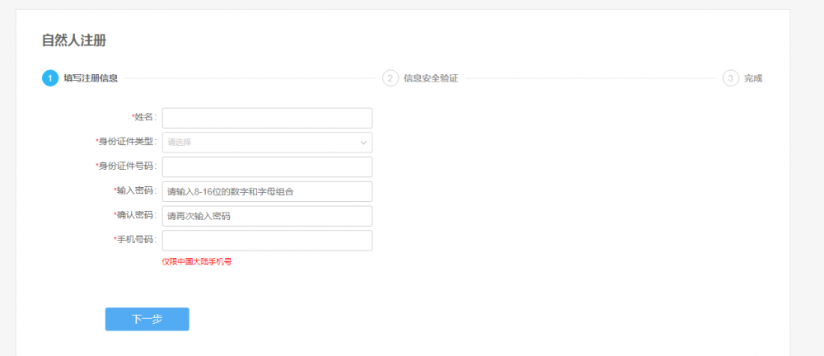Image resolution: width=824 pixels, height=356 pixels.
Task: Click the step 2 circle number icon
Action: coord(391,78)
